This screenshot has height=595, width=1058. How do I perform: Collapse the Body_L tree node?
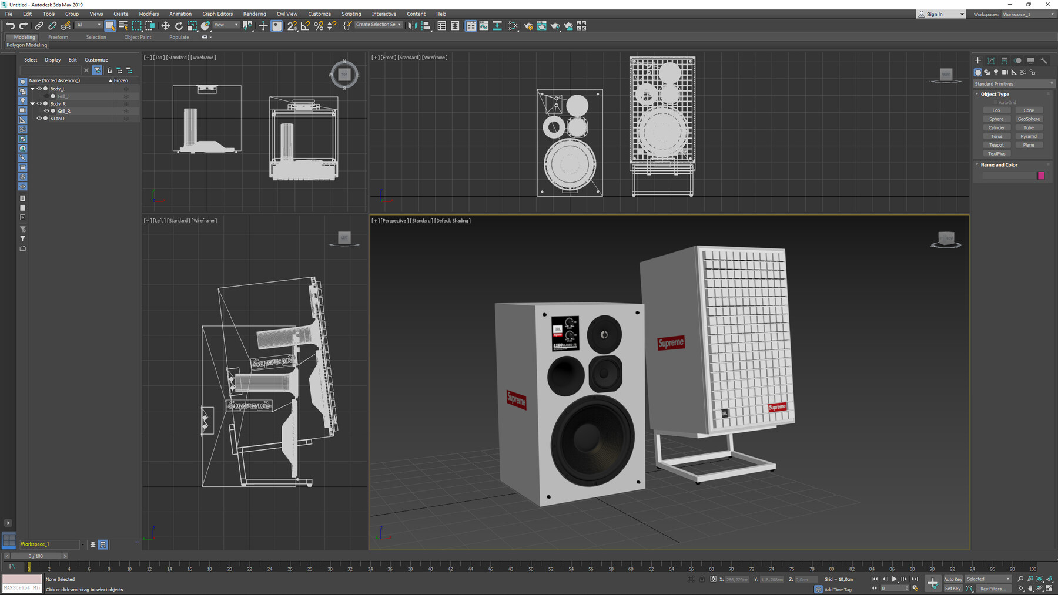[32, 89]
